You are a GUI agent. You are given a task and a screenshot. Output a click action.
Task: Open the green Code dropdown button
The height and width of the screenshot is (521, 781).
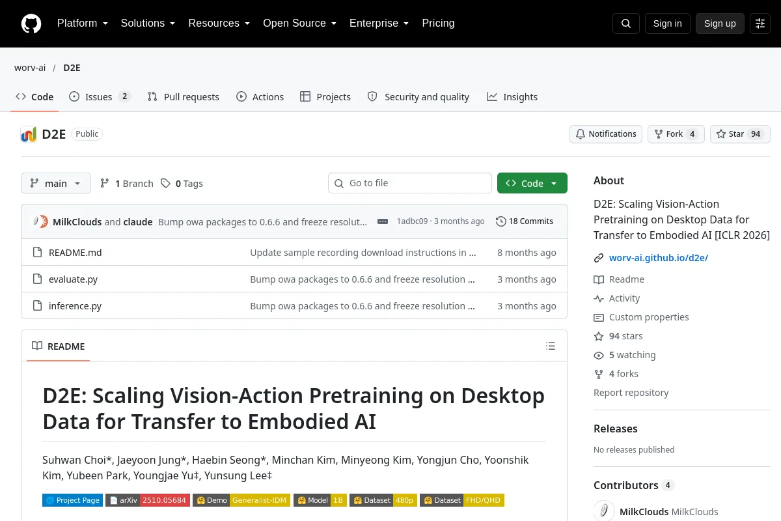(532, 183)
